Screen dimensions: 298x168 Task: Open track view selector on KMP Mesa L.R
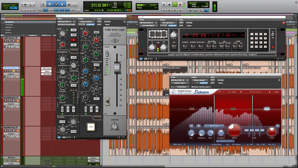coord(11,44)
